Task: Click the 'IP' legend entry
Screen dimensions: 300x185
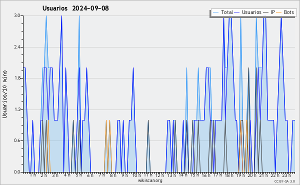Action: click(273, 12)
